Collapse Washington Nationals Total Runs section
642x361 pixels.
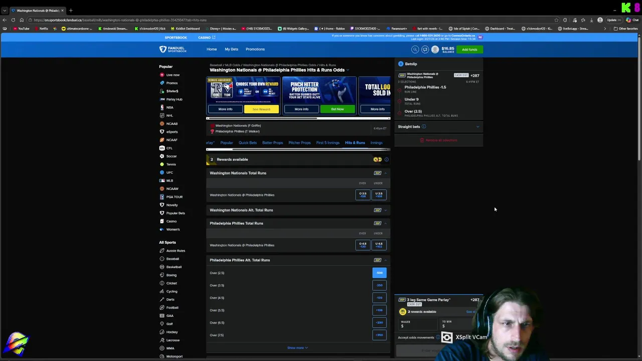pos(386,173)
